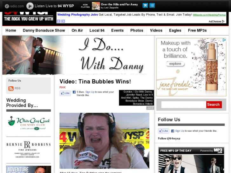The height and width of the screenshot is (173, 231).
Task: Open the Home menu item
Action: tap(11, 30)
